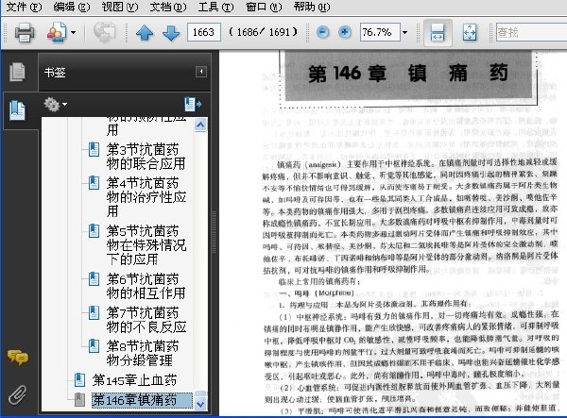
Task: Go to next page with down arrow
Action: pos(171,33)
